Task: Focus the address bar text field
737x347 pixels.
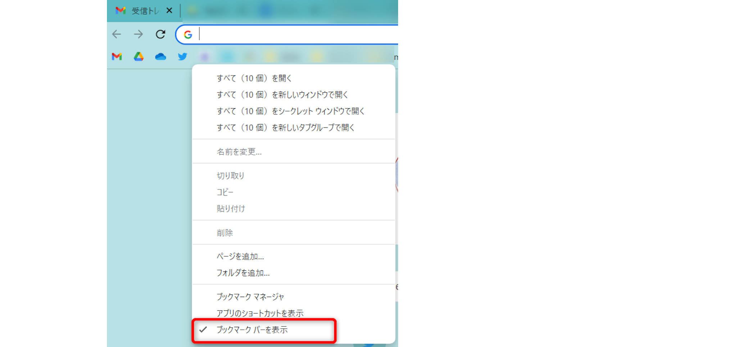Action: click(295, 35)
